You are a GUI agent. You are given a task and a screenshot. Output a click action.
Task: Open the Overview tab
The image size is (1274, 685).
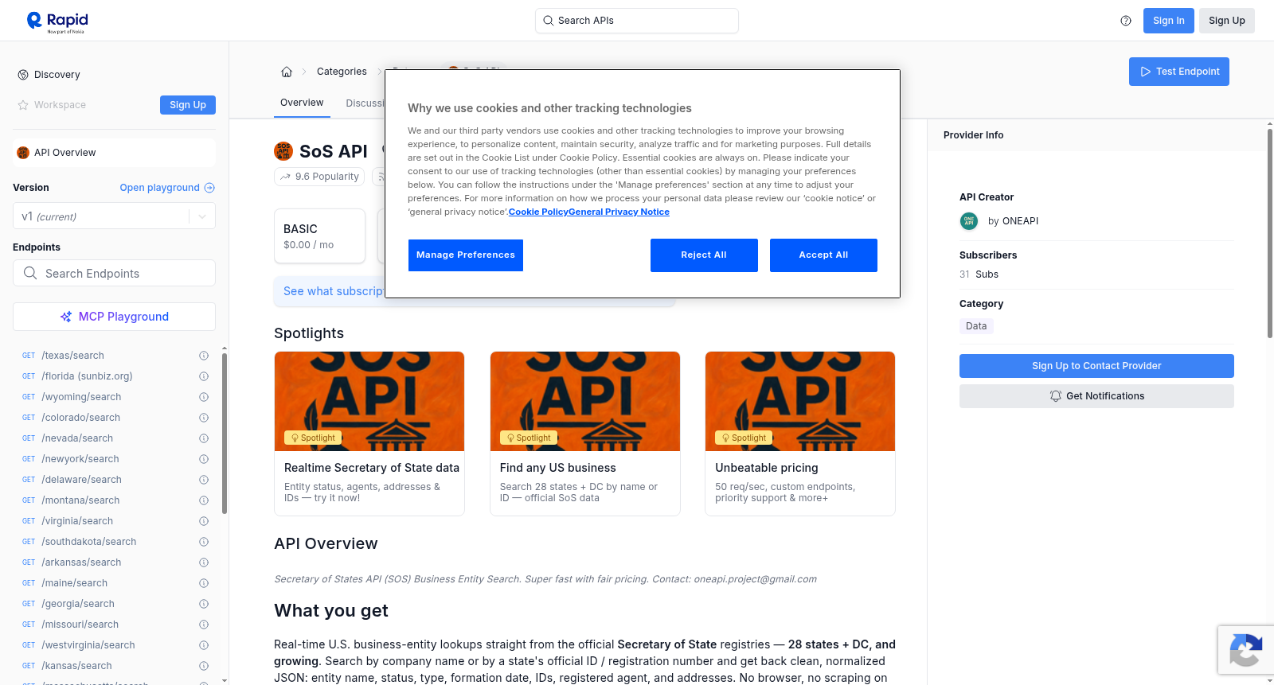[302, 103]
